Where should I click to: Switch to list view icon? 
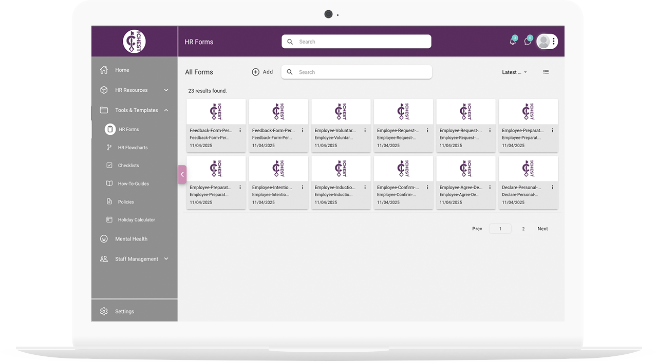click(546, 72)
